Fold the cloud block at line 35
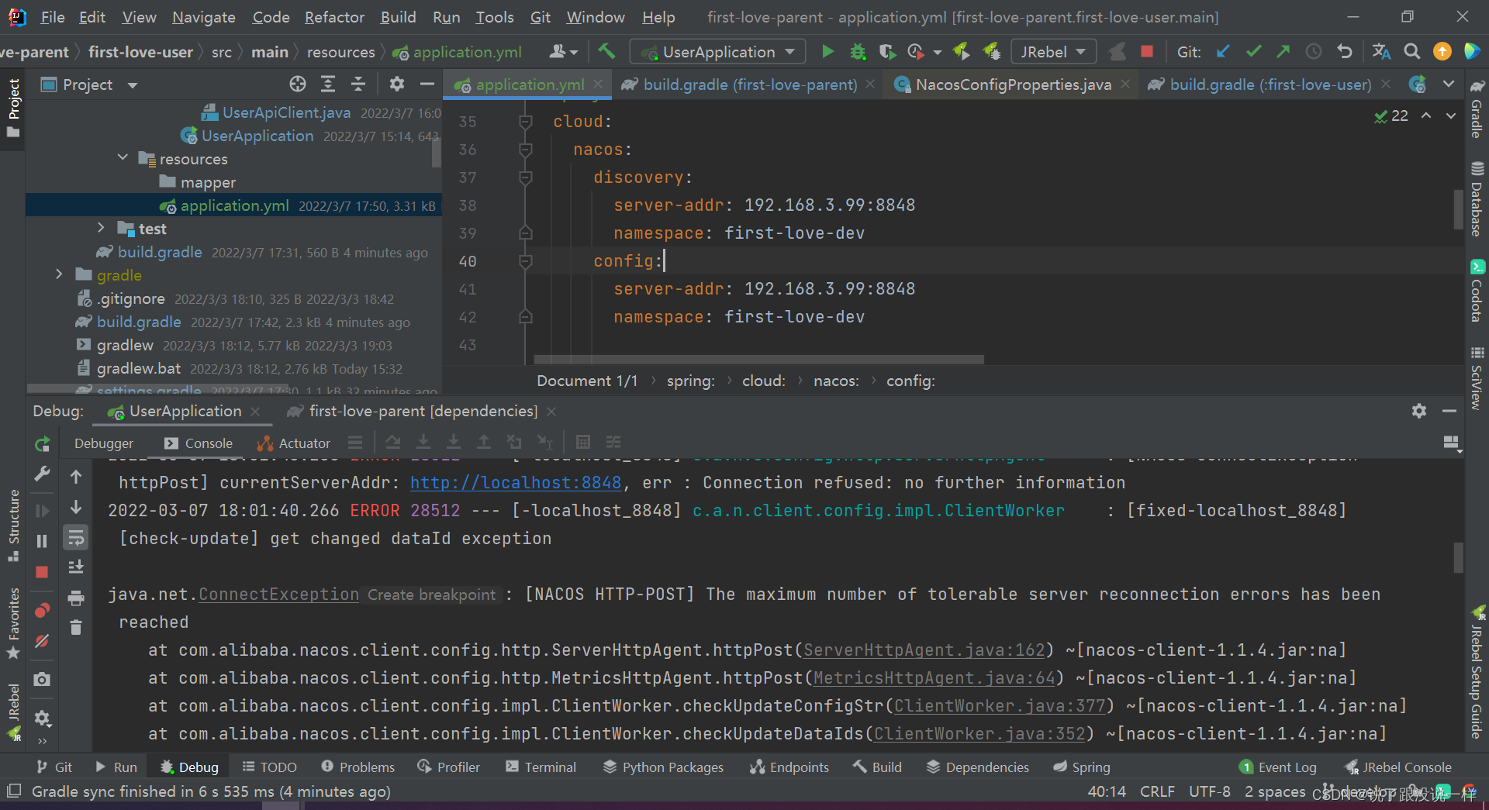The image size is (1489, 810). (526, 122)
